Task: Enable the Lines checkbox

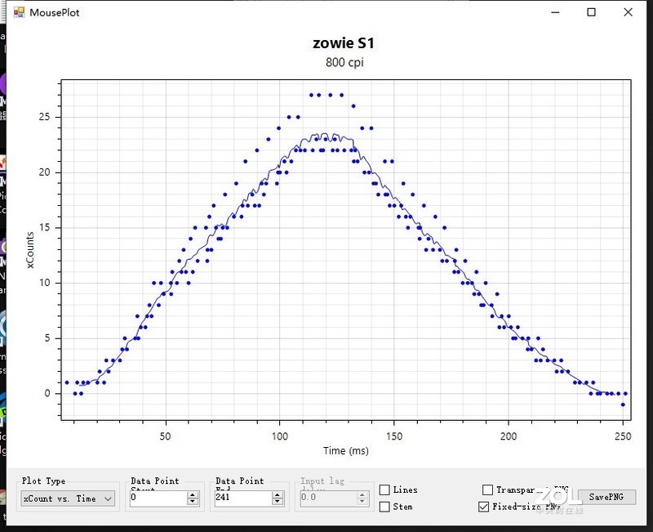Action: 384,490
